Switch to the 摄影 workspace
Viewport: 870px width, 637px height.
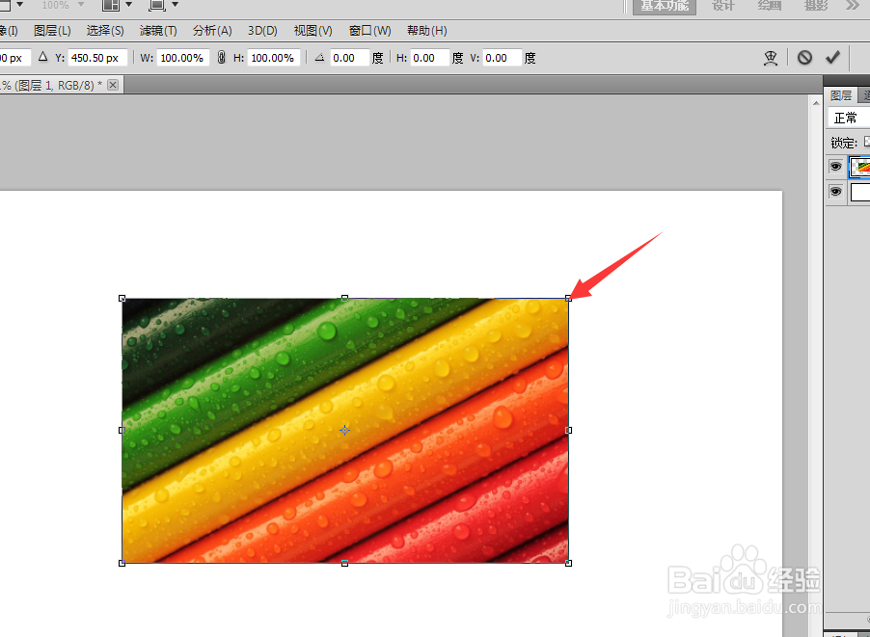(816, 6)
